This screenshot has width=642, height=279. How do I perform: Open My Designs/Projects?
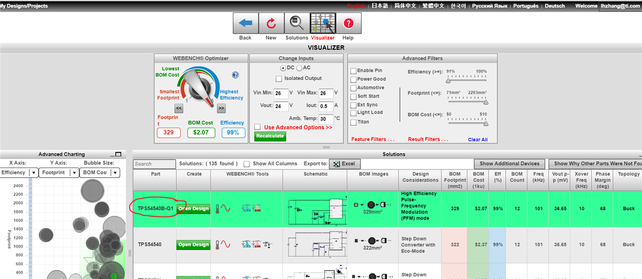tap(24, 6)
